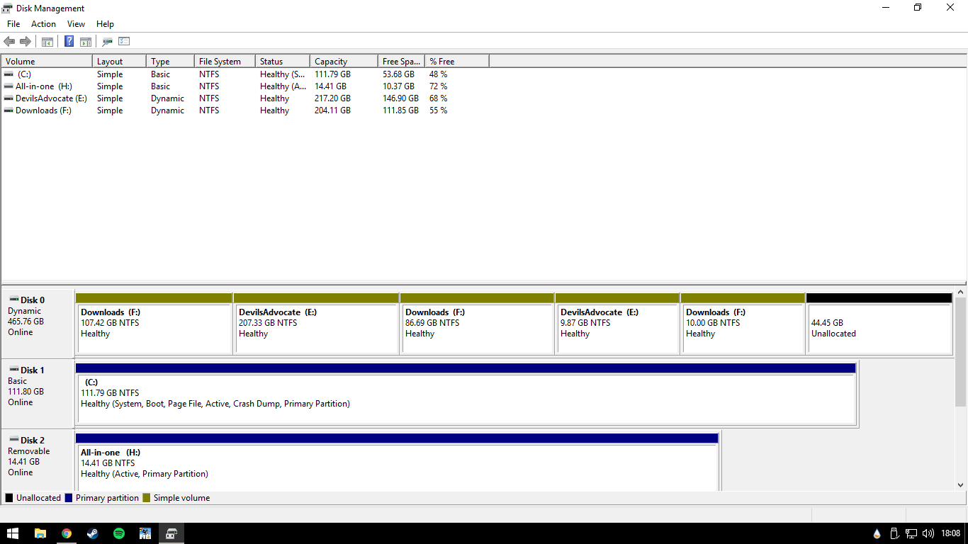Open Spotify from the taskbar
The image size is (968, 544).
(118, 533)
